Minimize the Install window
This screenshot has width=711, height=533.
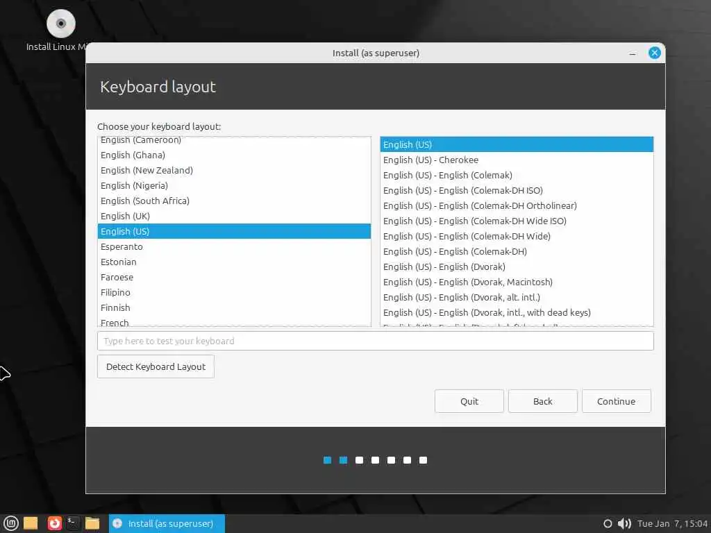(633, 53)
